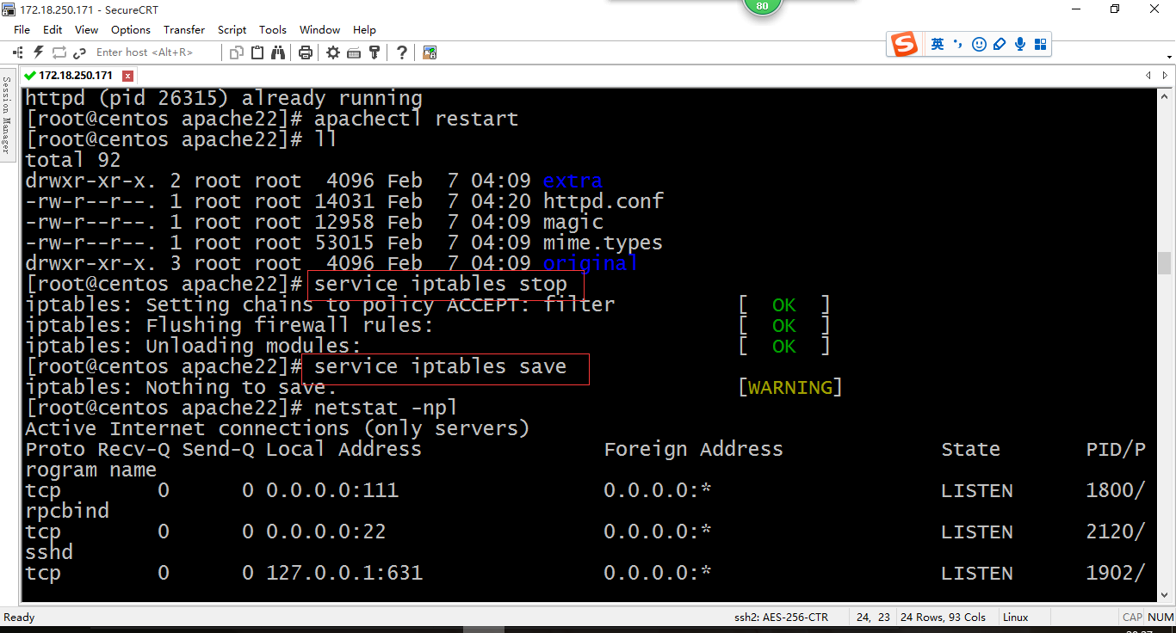Screen dimensions: 1176x633
Task: Open Find with the binoculars icon
Action: click(x=278, y=52)
